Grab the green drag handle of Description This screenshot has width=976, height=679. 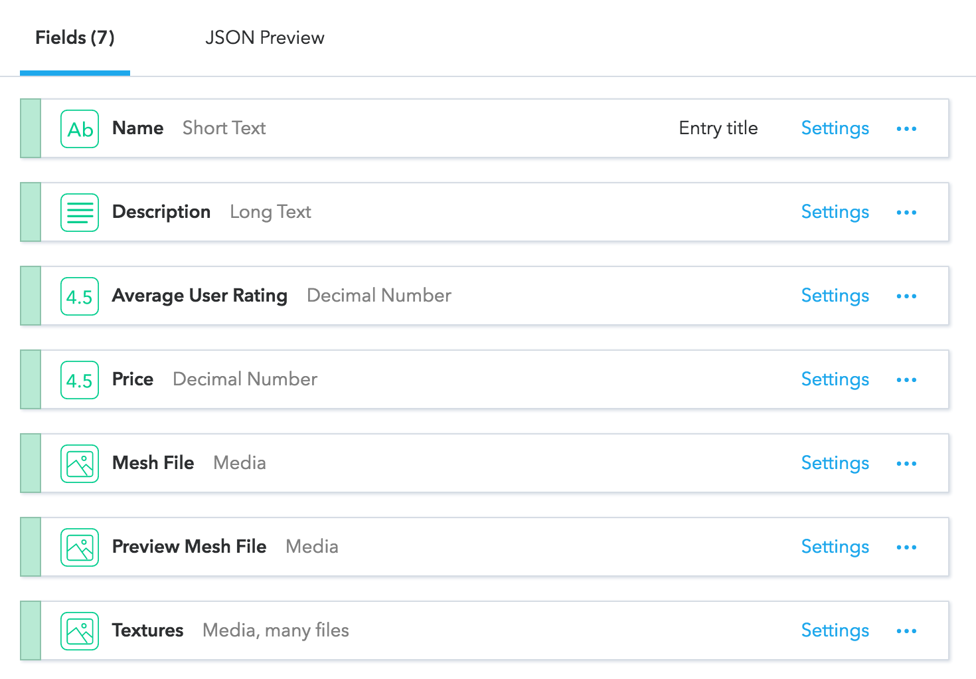coord(31,213)
